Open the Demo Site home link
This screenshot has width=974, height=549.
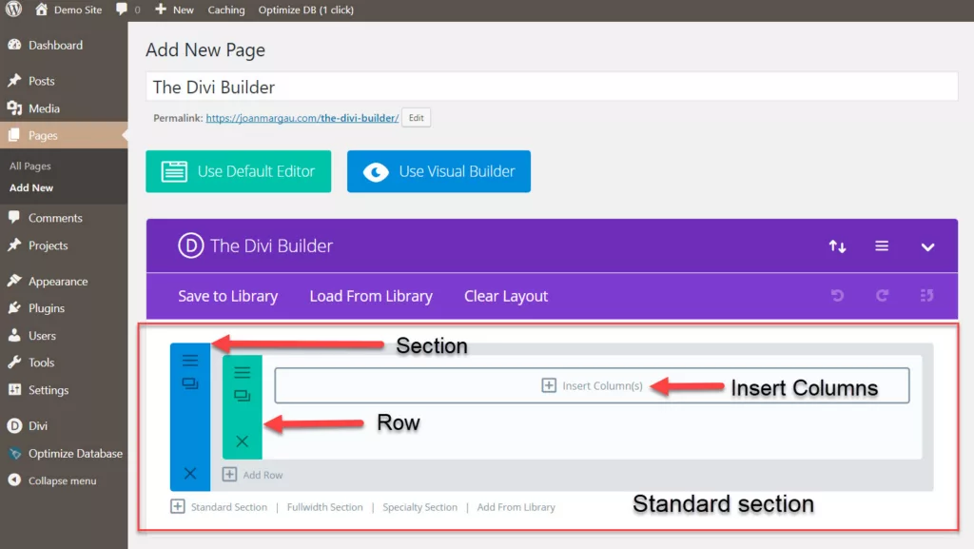pos(68,10)
